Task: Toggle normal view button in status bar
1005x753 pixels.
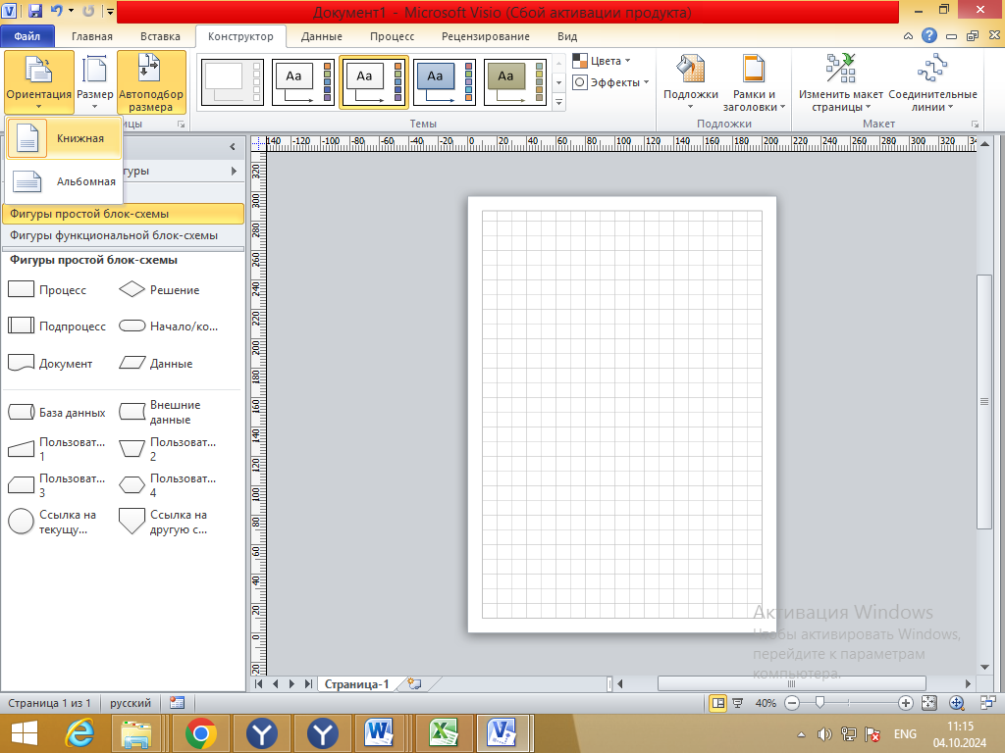Action: click(x=718, y=703)
